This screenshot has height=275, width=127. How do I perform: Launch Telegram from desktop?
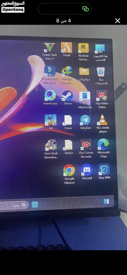(85, 120)
